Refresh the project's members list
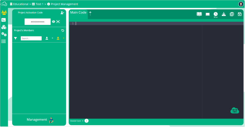Image resolution: width=245 pixels, height=127 pixels. (63, 31)
